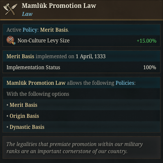163x163 pixels.
Task: Click the Non-Culture Levy Size shield icon
Action: tap(11, 40)
